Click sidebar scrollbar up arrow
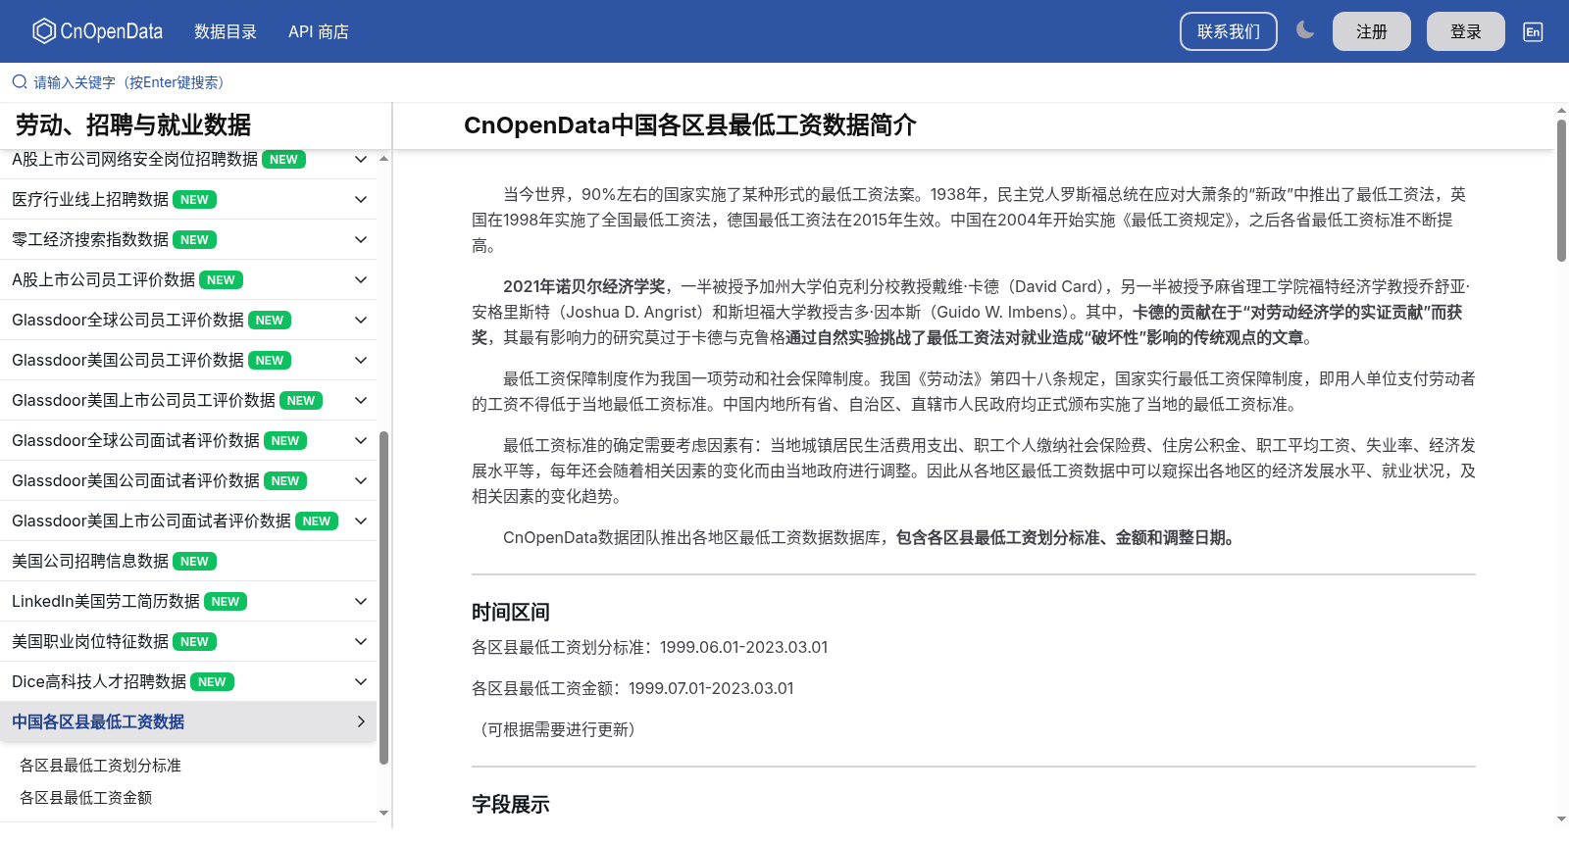This screenshot has width=1569, height=844. 383,158
